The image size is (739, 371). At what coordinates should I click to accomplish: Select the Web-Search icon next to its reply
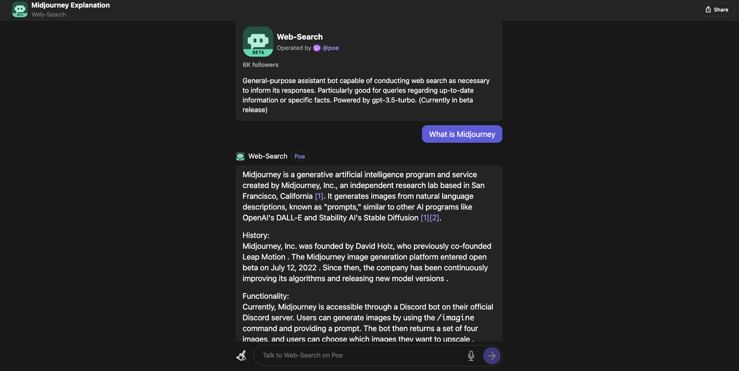240,156
